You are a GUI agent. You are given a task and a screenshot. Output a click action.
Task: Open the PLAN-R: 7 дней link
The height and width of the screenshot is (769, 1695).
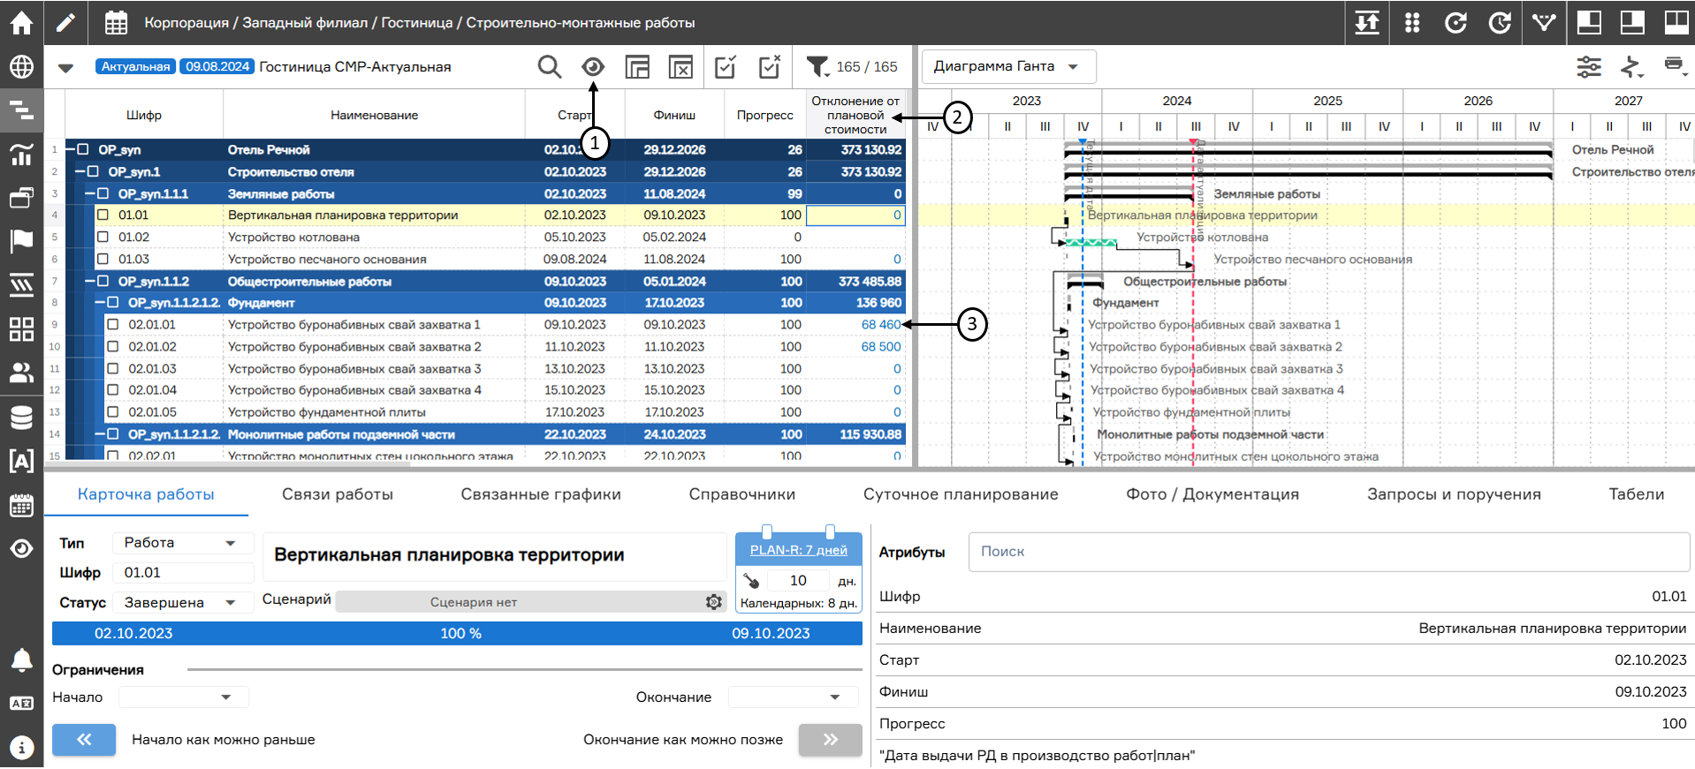798,550
